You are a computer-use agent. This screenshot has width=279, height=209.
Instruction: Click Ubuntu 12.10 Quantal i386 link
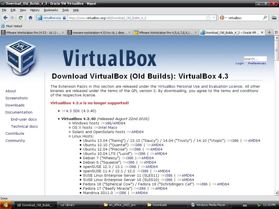tap(136, 145)
